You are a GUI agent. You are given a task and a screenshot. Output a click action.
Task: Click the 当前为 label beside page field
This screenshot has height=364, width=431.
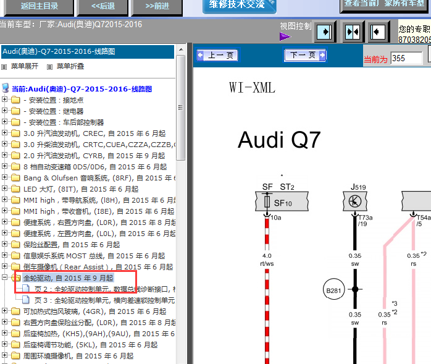pyautogui.click(x=375, y=59)
